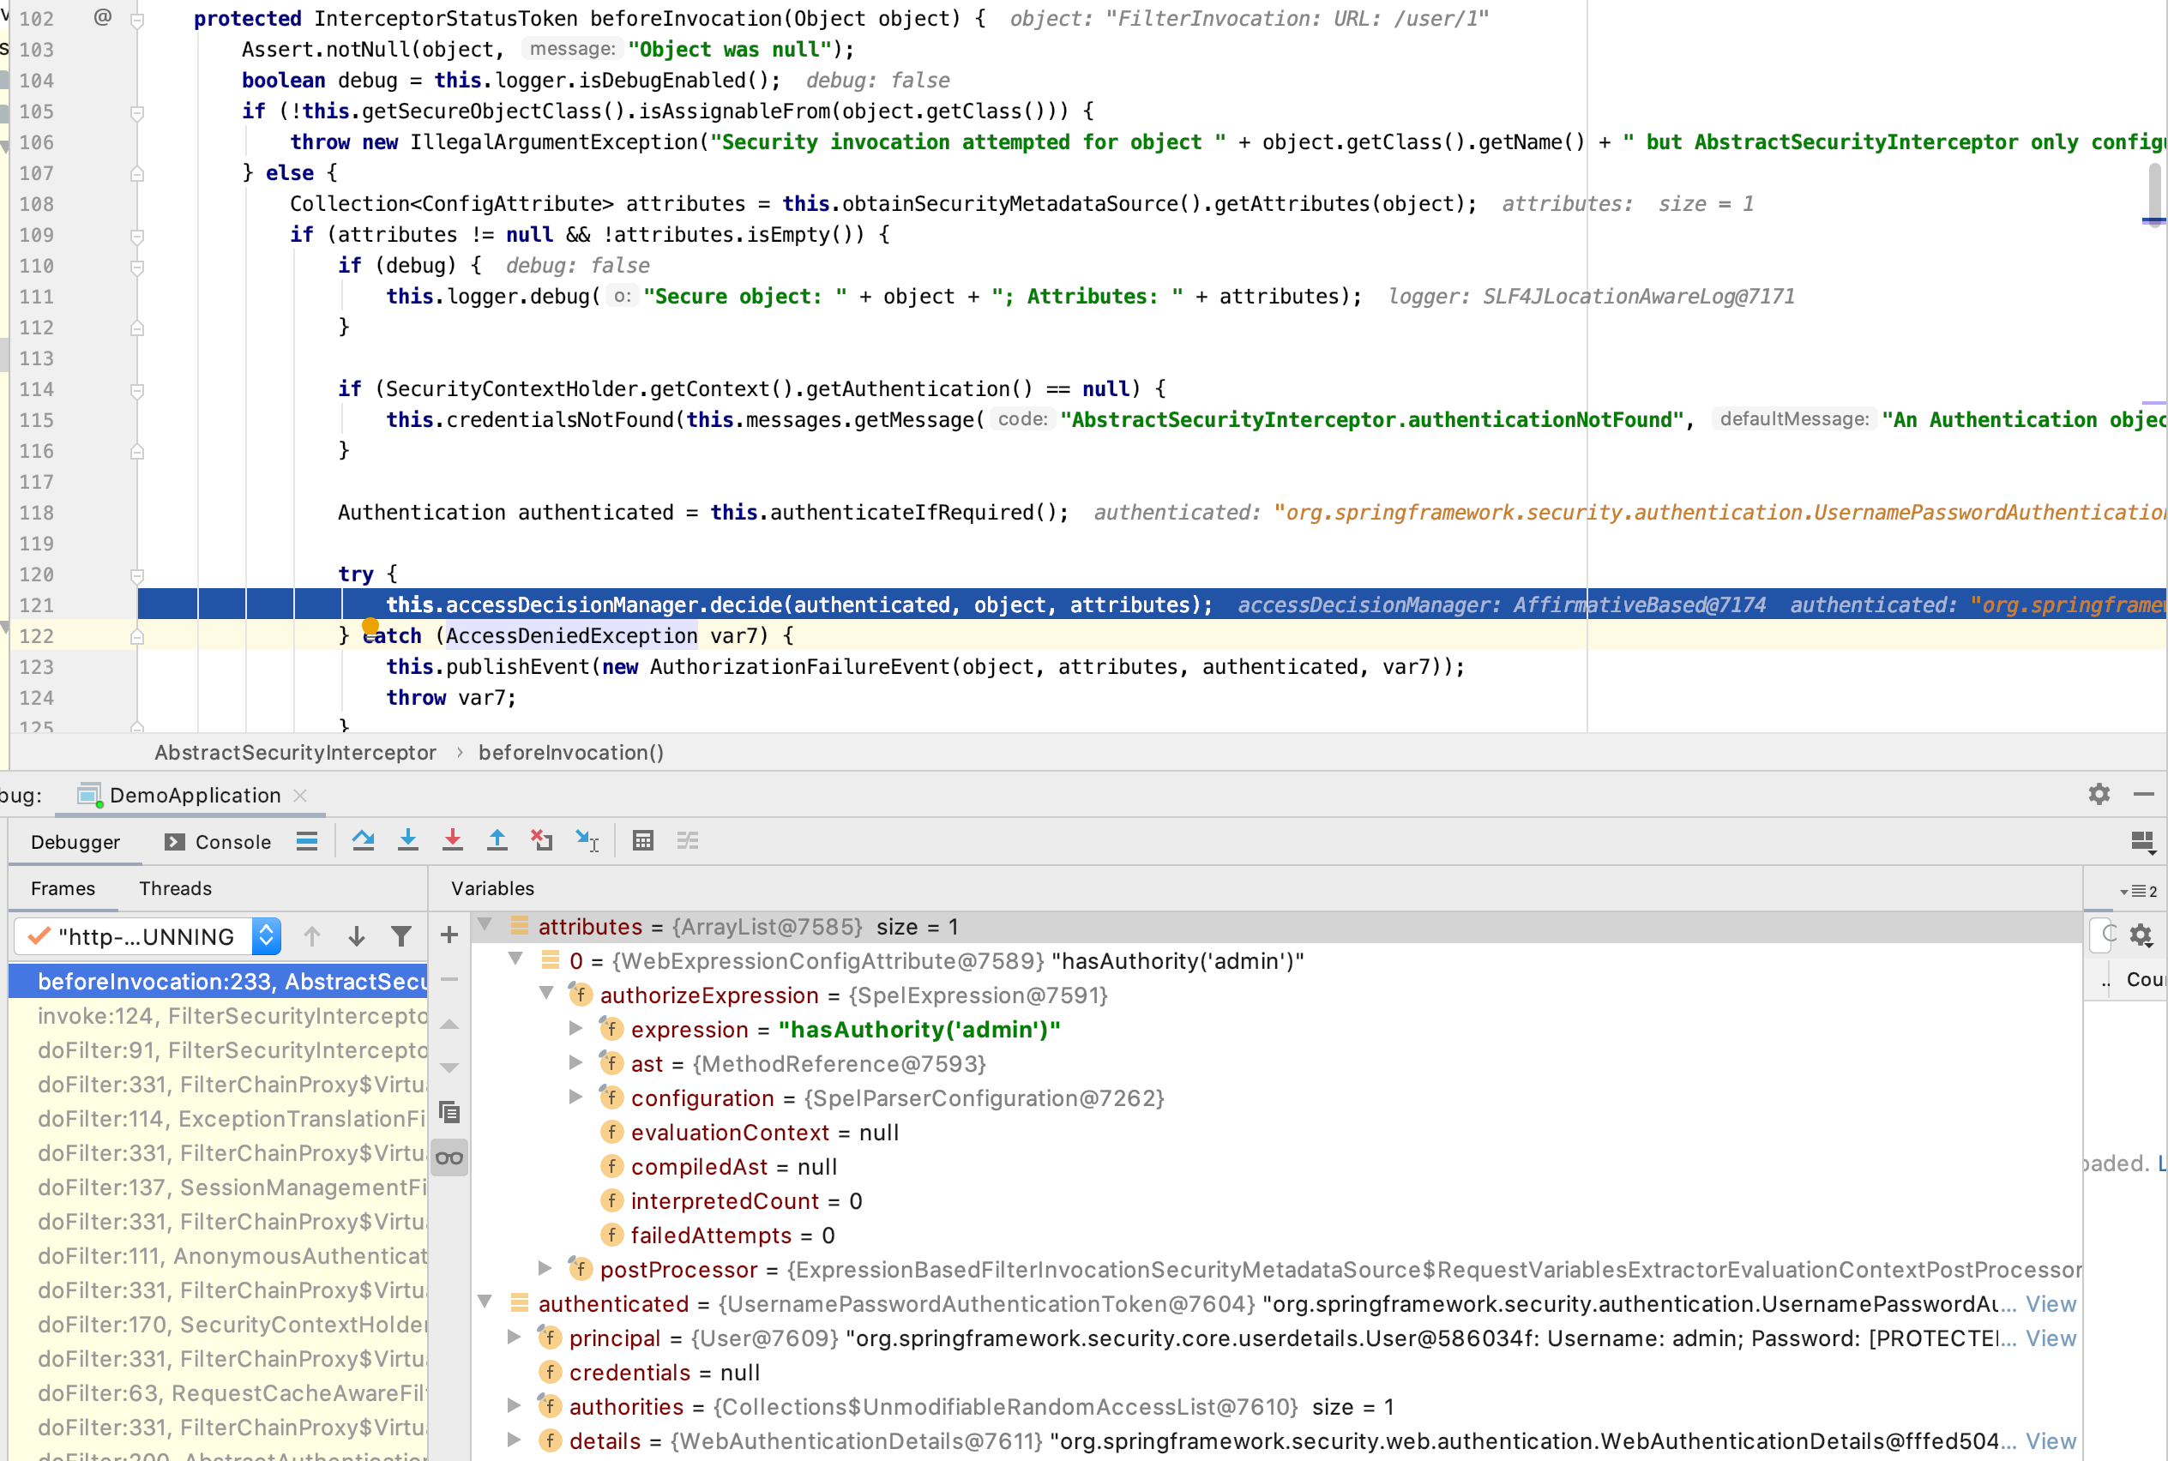Click the Run to Cursor icon
Screen dimensions: 2168x1461
click(x=587, y=840)
